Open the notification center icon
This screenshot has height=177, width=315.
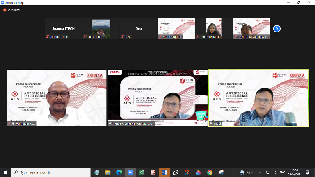[x=307, y=172]
